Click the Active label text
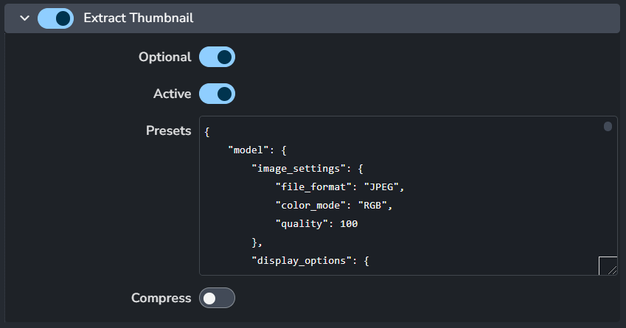Image resolution: width=626 pixels, height=328 pixels. [172, 94]
